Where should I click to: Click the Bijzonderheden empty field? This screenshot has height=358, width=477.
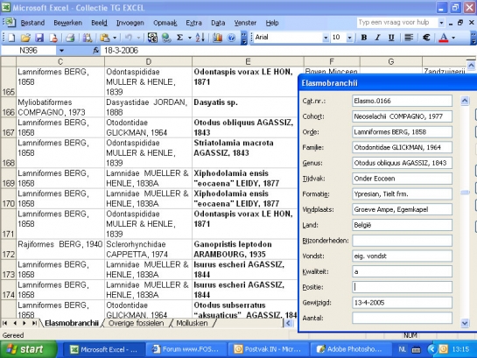(402, 241)
